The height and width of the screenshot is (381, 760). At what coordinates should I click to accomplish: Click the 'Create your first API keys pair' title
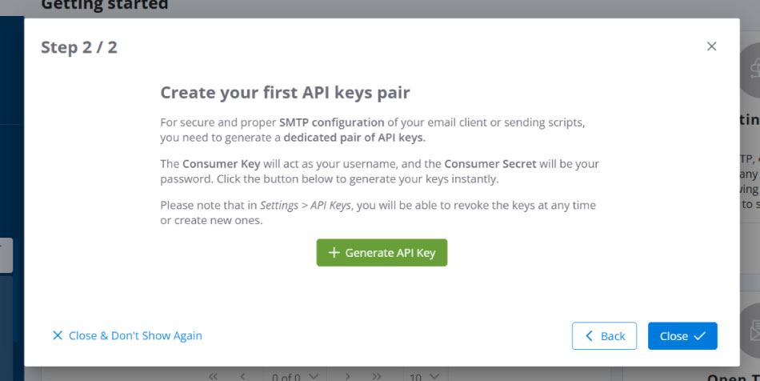tap(285, 93)
